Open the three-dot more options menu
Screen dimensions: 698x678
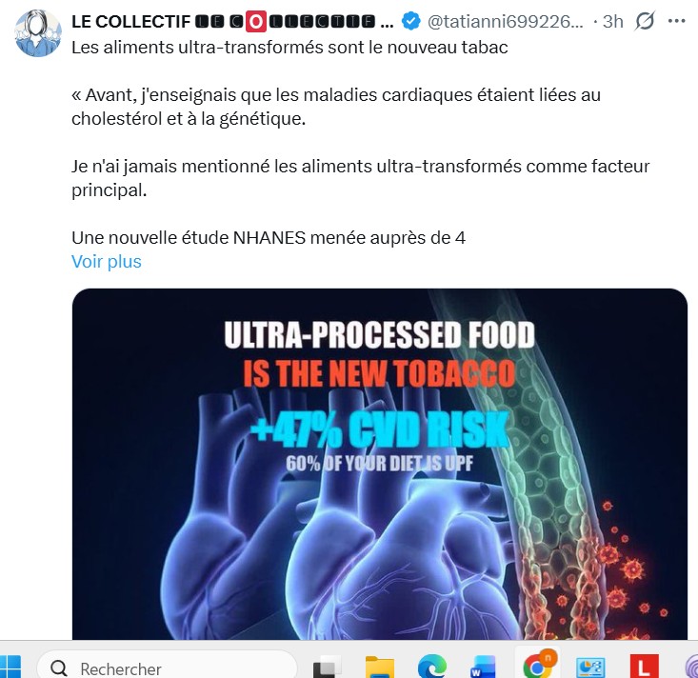pos(677,21)
